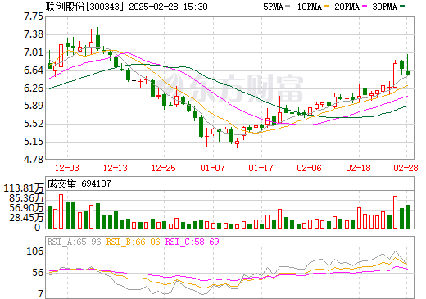Screen dimensions: 426x299
Task: Select the 02-18 date axis label
Action: pos(358,168)
